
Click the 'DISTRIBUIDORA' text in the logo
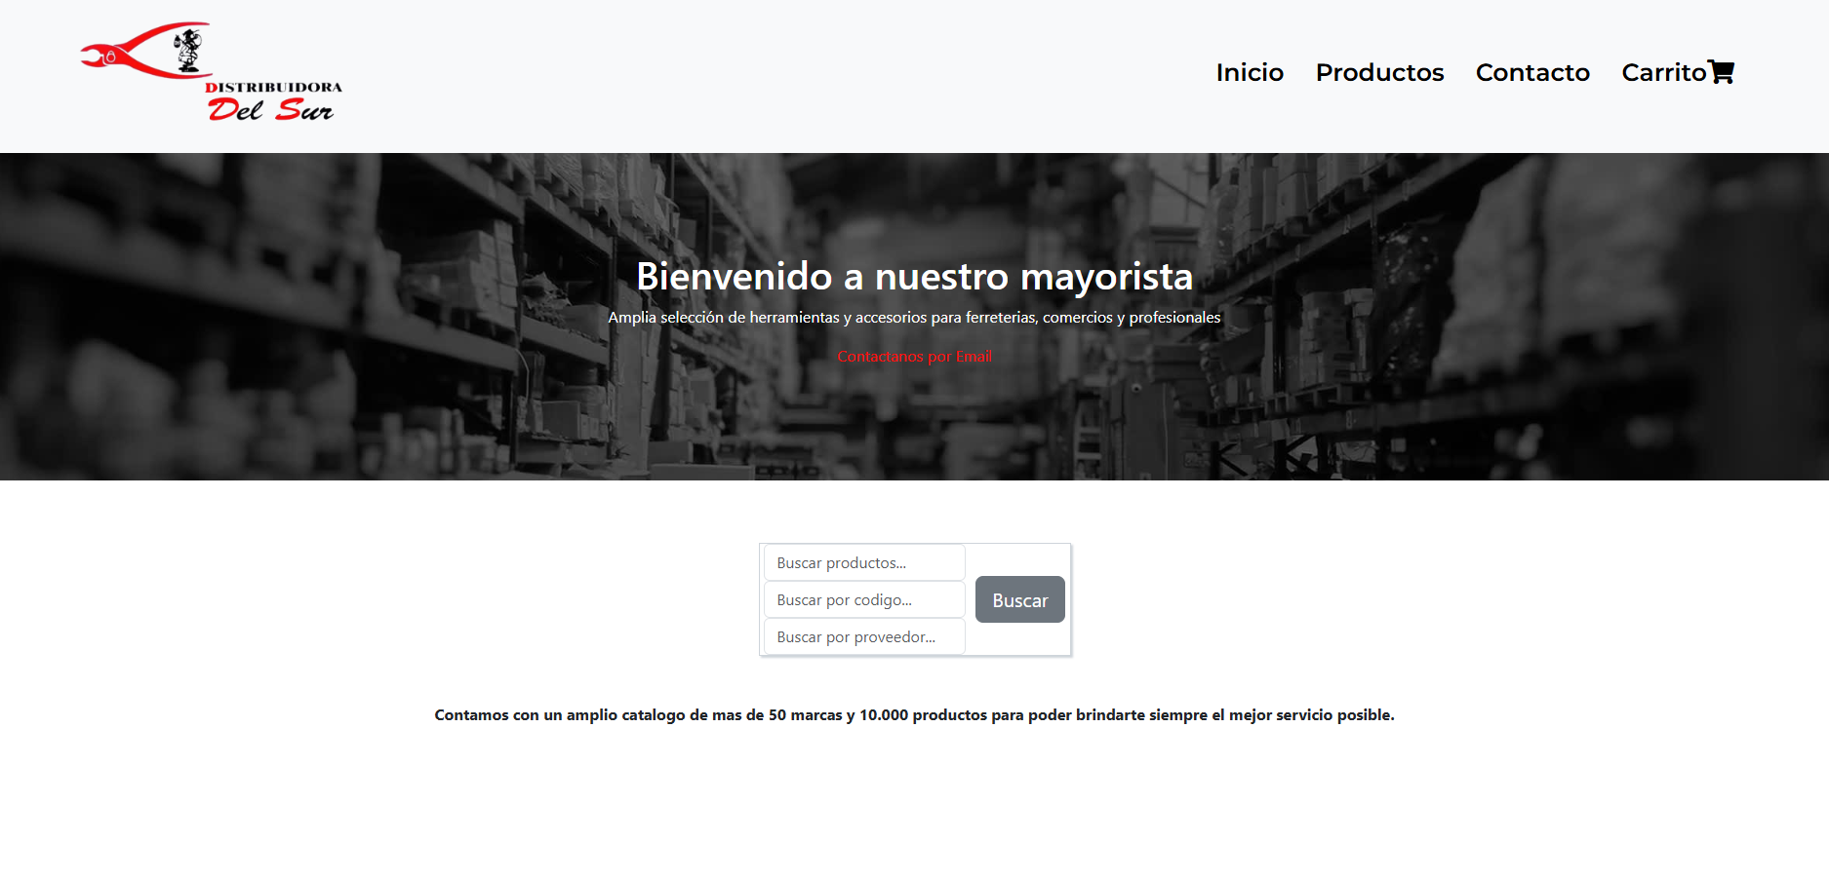point(274,87)
